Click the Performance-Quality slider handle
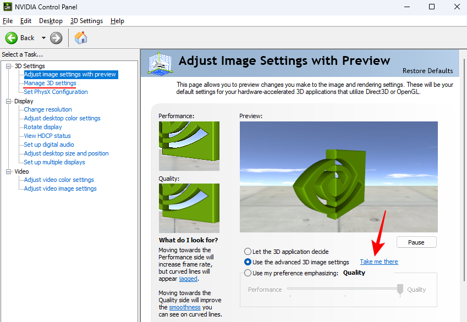The width and height of the screenshot is (467, 322). [x=400, y=289]
